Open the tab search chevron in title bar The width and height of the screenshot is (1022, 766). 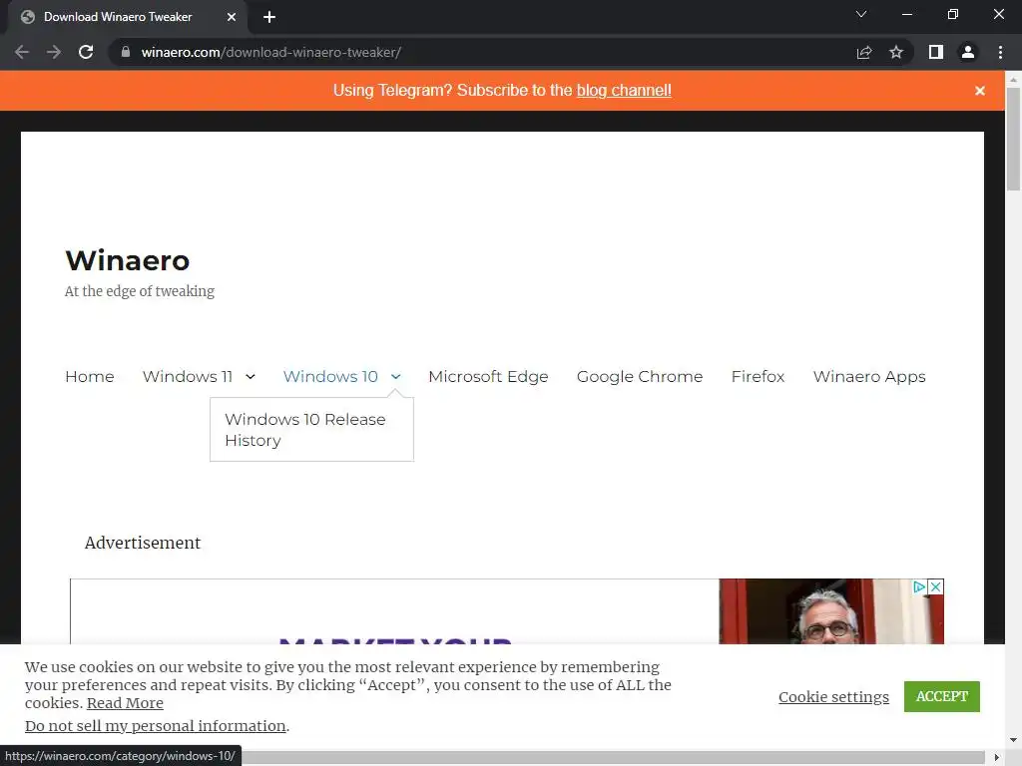pos(861,14)
